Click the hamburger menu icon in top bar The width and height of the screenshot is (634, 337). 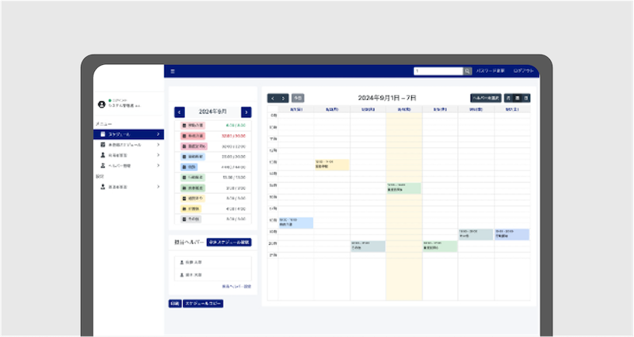click(x=173, y=71)
